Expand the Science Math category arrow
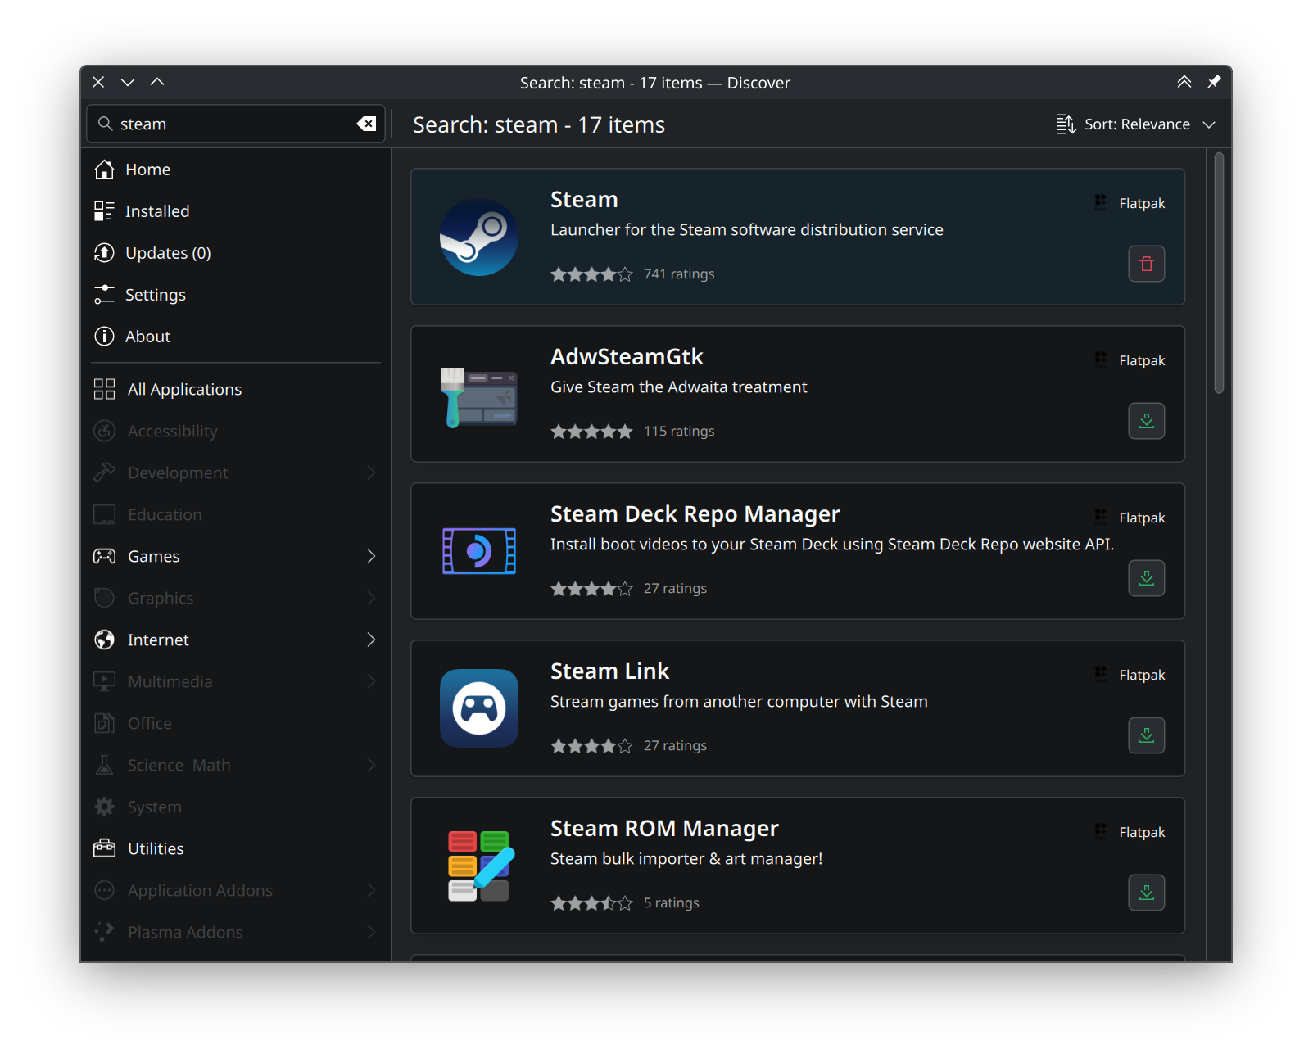1313x1058 pixels. point(371,765)
